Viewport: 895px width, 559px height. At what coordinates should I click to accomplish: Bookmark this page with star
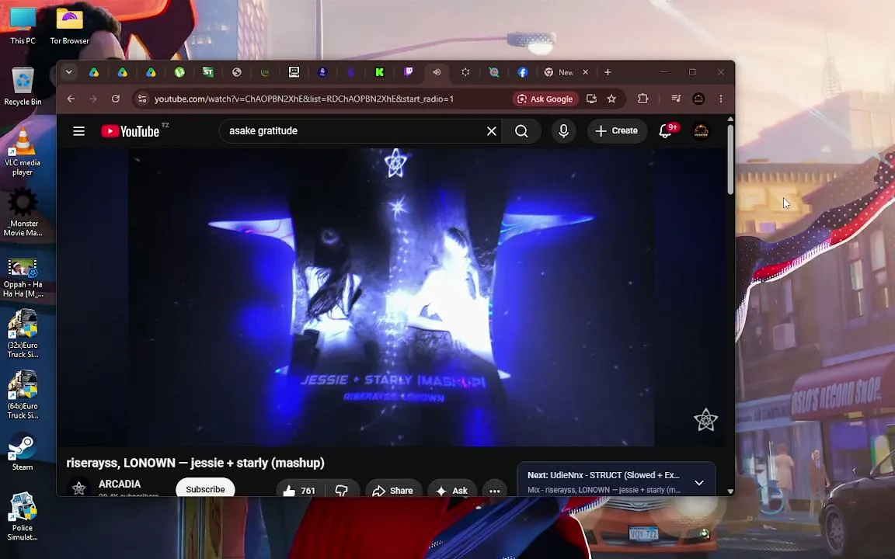(611, 99)
